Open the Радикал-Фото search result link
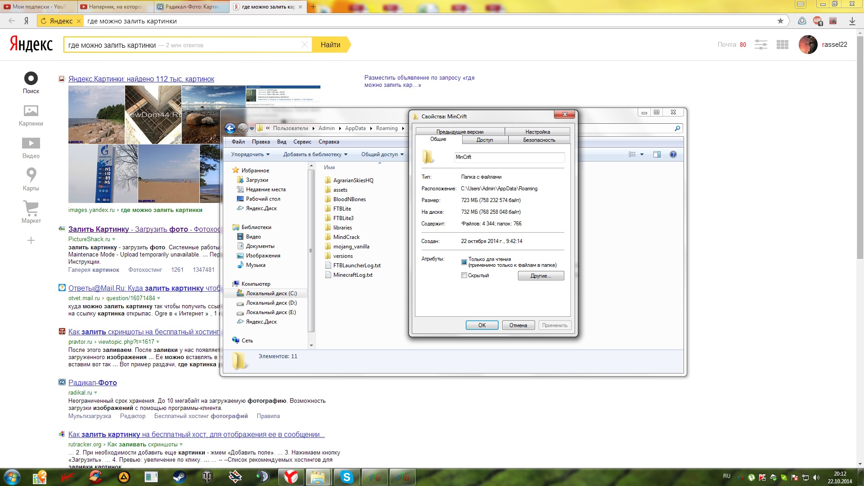 point(93,383)
